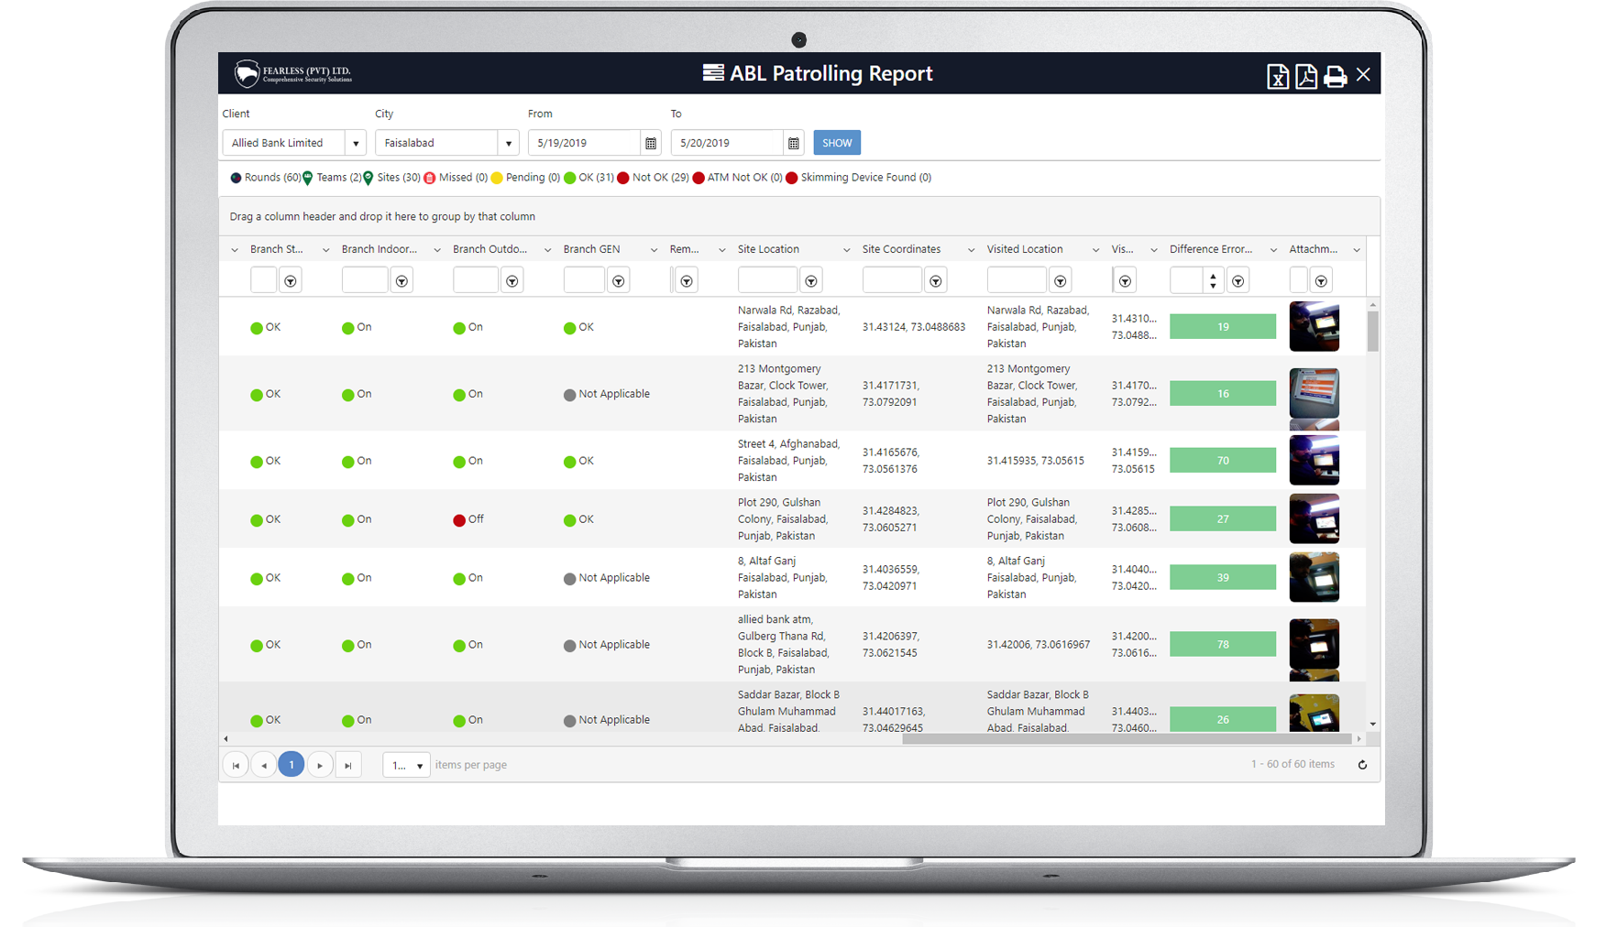Open Branch GEN column header menu
This screenshot has height=927, width=1606.
(654, 250)
